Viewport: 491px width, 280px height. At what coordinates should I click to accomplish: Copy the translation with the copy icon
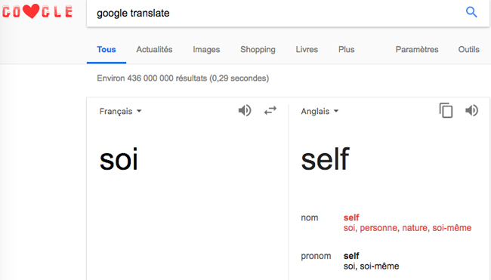click(x=446, y=110)
